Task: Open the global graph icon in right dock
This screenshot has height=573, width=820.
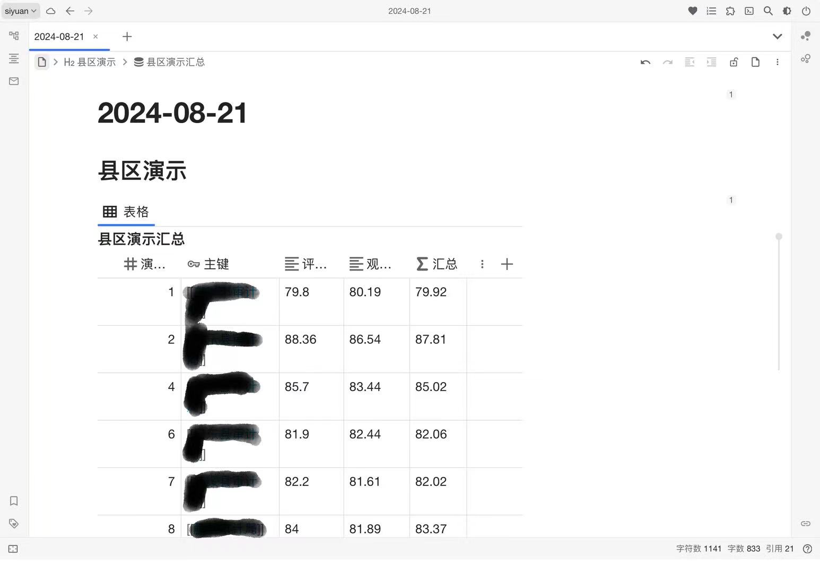Action: (806, 58)
